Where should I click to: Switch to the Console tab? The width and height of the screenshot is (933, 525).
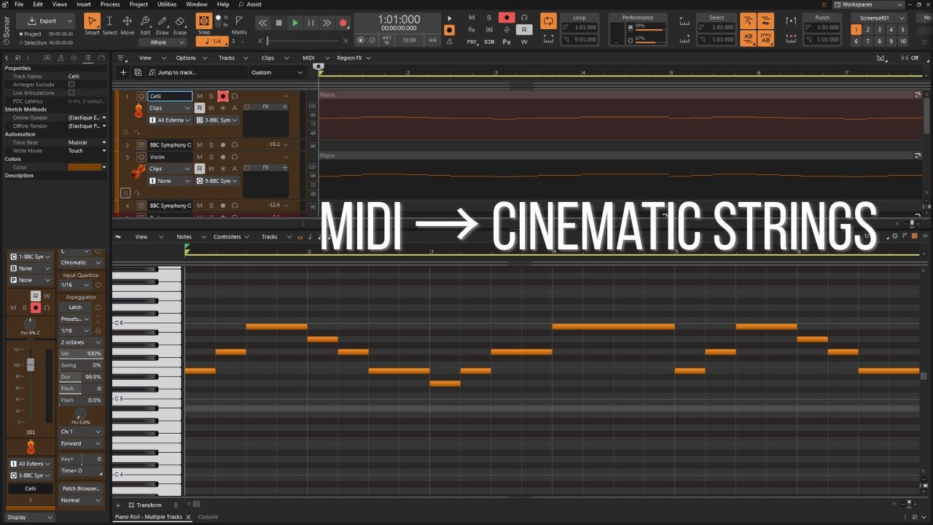pos(208,517)
